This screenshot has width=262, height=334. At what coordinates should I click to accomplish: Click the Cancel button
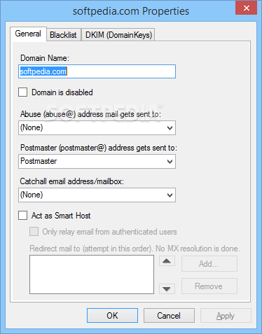click(169, 316)
